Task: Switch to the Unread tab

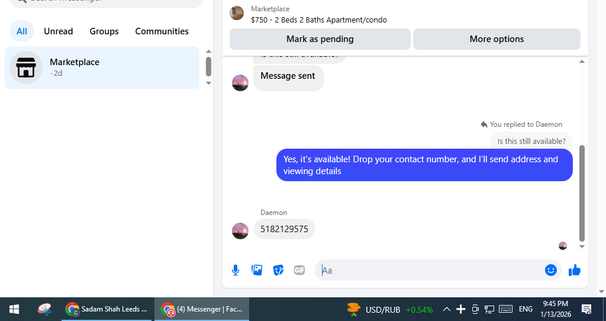Action: click(x=59, y=31)
